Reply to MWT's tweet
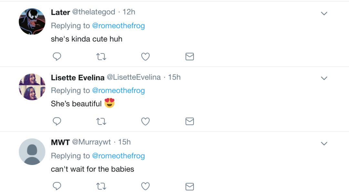Image resolution: width=349 pixels, height=196 pixels. 57,186
